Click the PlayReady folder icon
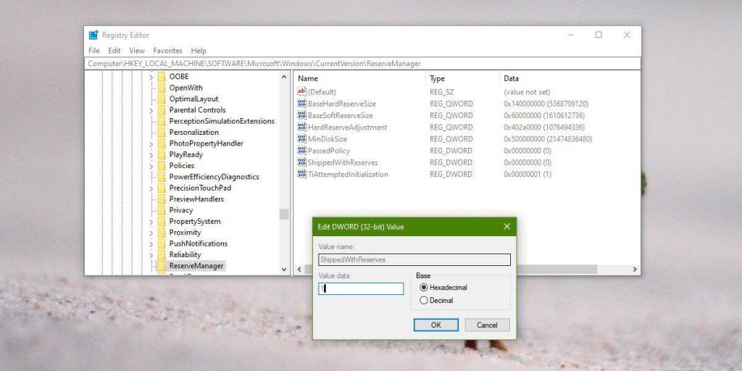The width and height of the screenshot is (742, 371). pyautogui.click(x=162, y=154)
